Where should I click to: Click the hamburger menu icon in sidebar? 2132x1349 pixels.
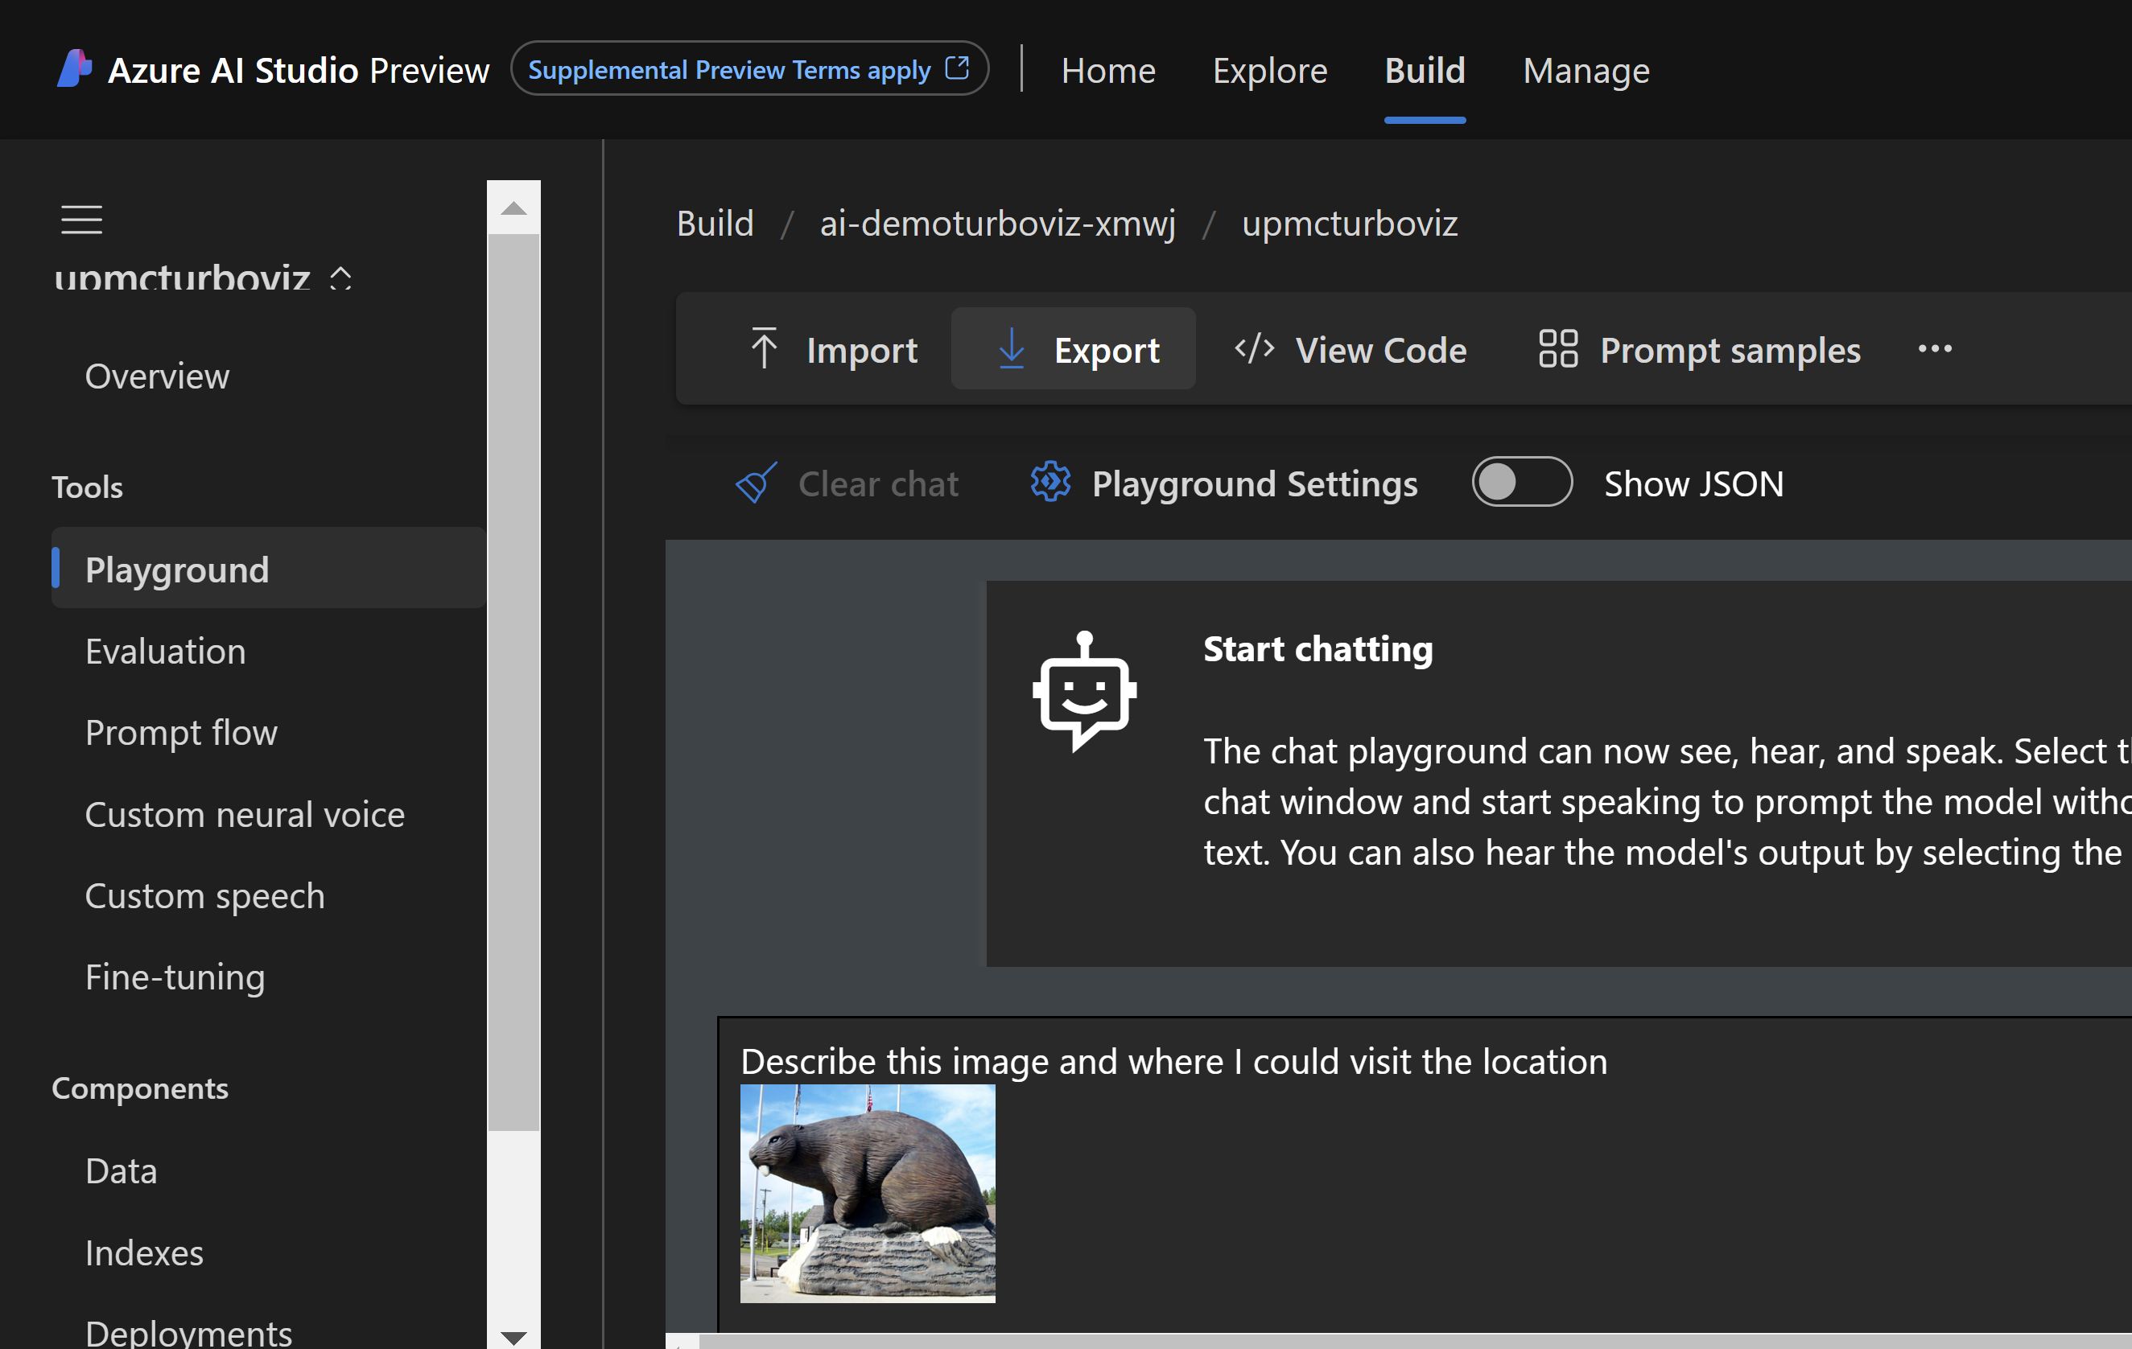point(81,220)
